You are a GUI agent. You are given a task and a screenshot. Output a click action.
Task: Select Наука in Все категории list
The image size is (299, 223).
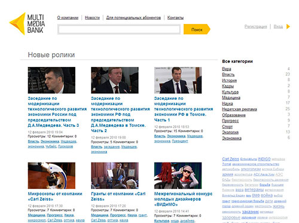[227, 103]
